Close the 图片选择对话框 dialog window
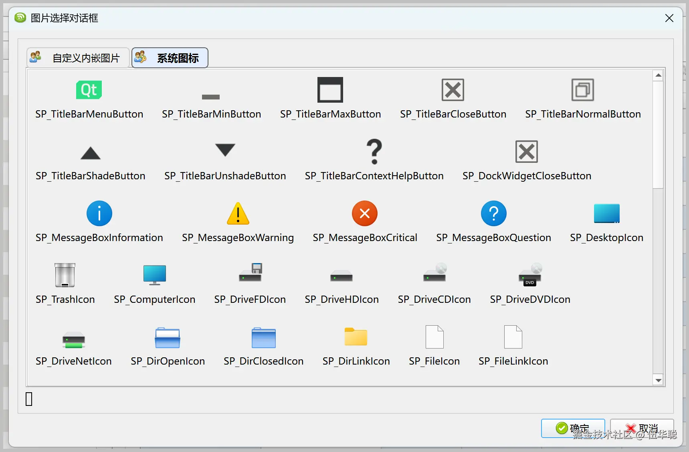 point(669,18)
